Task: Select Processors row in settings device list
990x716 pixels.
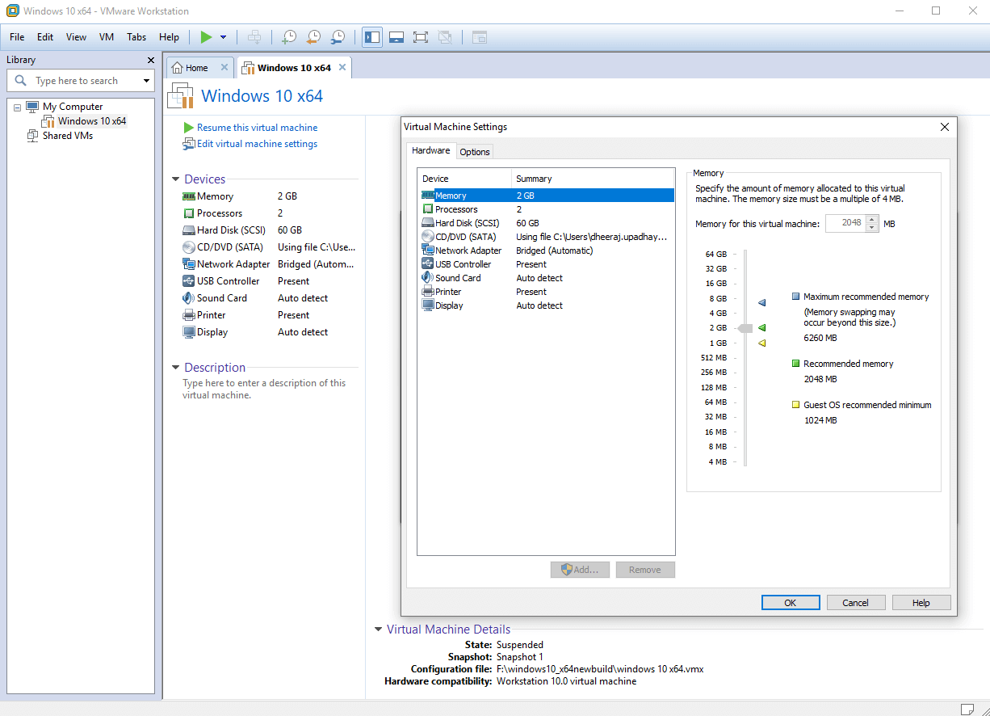Action: [x=547, y=209]
